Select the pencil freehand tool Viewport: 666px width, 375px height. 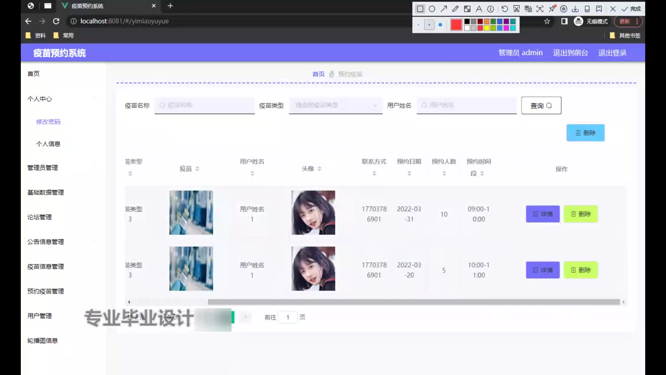click(455, 9)
